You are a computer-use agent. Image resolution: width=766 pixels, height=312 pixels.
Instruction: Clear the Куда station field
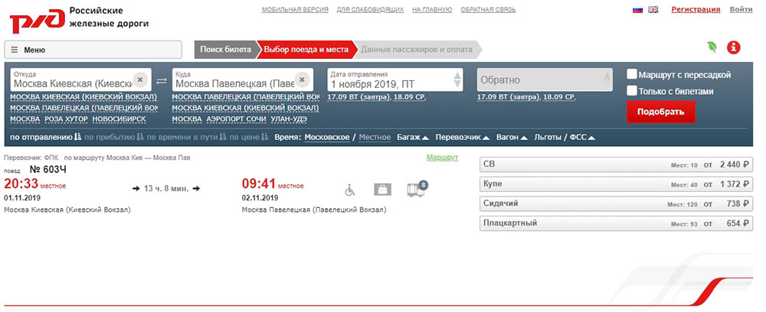pos(303,79)
